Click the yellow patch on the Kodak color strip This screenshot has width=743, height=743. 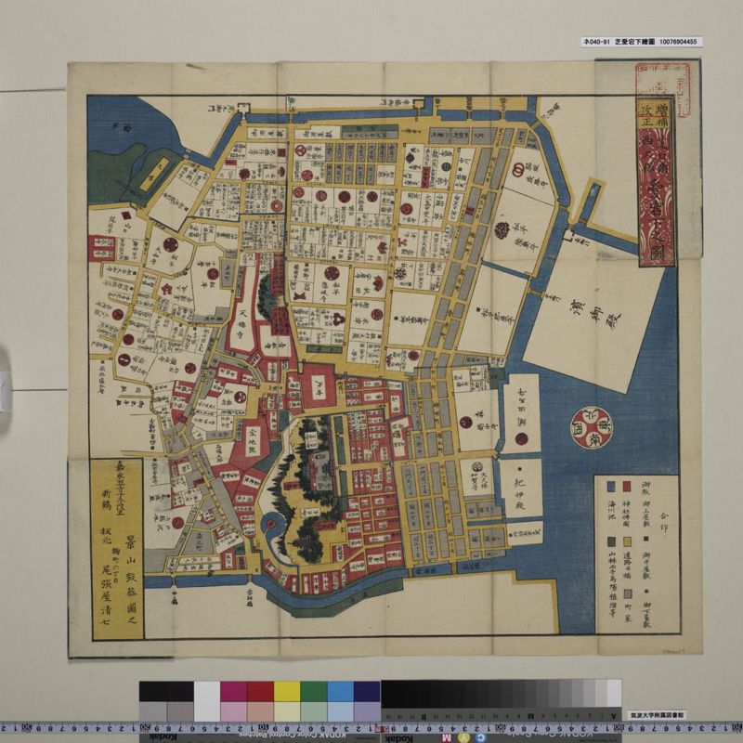[287, 693]
